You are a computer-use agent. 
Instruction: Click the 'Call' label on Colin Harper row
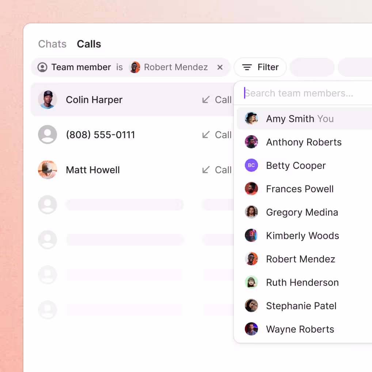pyautogui.click(x=223, y=100)
